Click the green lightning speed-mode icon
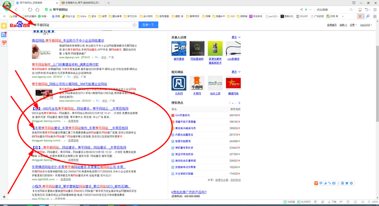 [306, 10]
